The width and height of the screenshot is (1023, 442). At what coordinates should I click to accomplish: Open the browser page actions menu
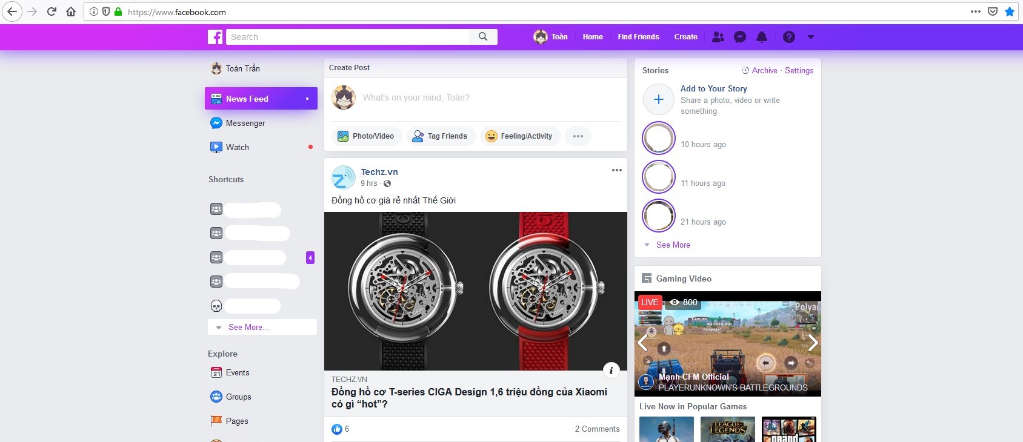(x=976, y=12)
